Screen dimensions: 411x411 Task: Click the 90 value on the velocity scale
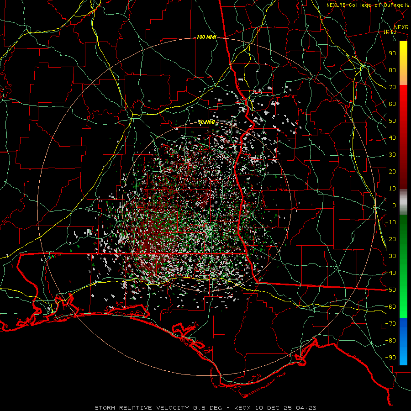[392, 53]
